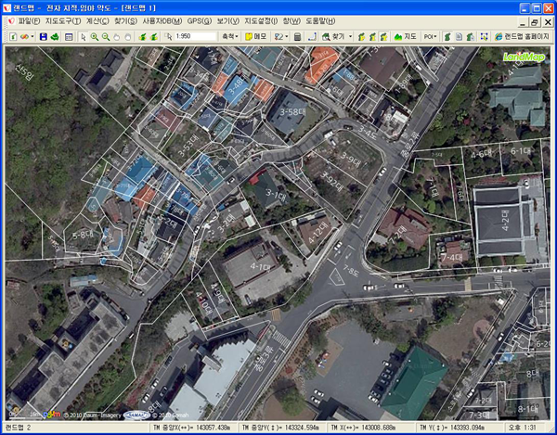Click the second yellow-green map icon after 찾기
557x435 pixels.
coord(372,36)
